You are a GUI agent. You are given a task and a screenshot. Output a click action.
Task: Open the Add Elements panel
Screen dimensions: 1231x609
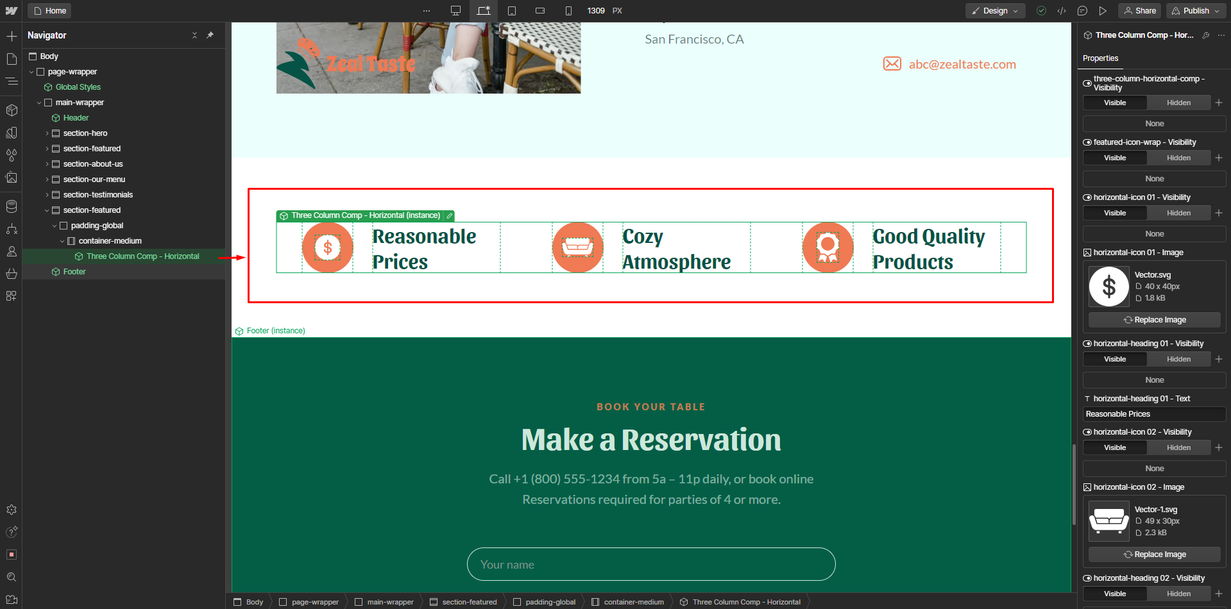(12, 37)
